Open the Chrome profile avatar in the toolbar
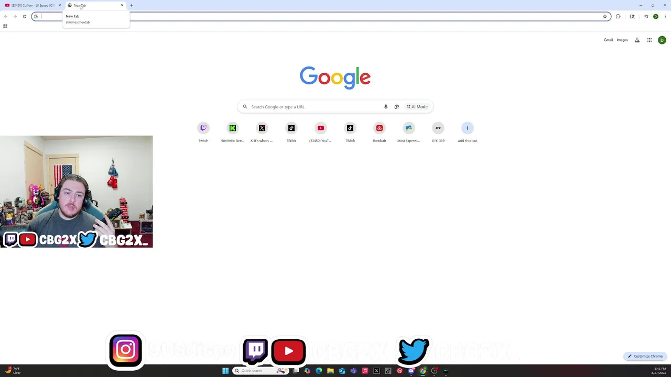 [656, 16]
